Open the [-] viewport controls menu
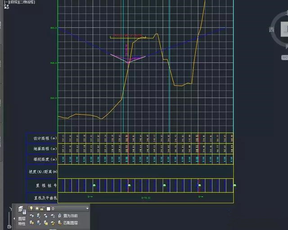The image size is (288, 230). tap(6, 2)
